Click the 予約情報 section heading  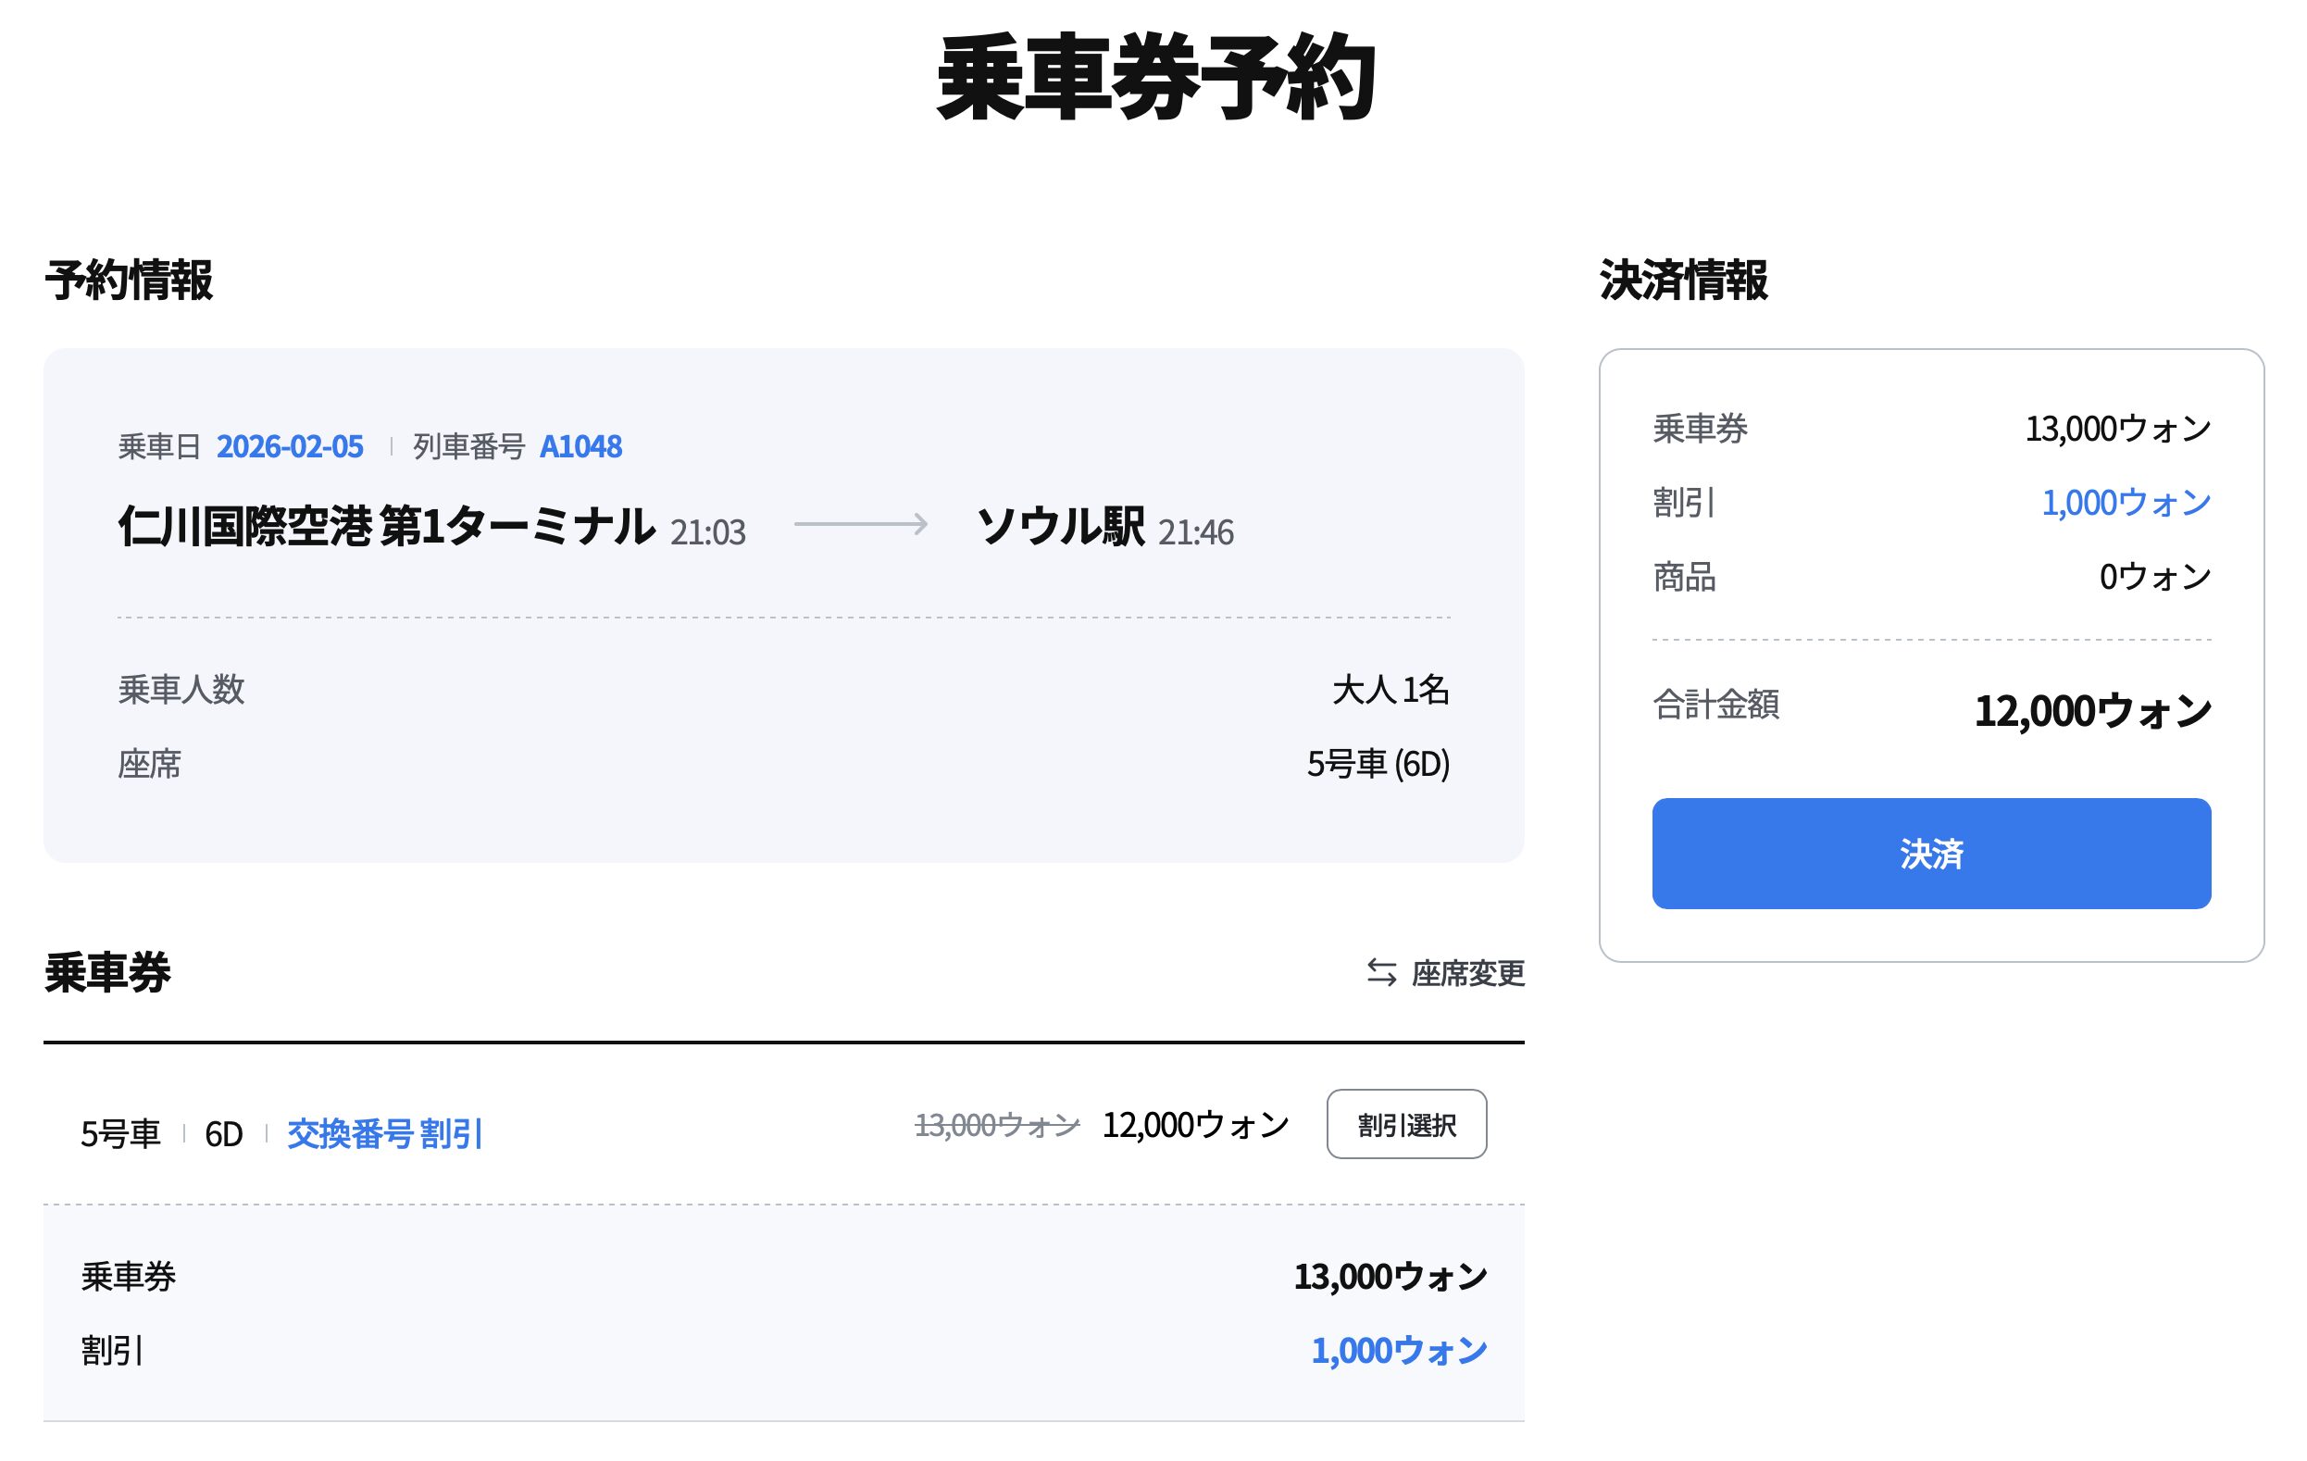click(129, 281)
